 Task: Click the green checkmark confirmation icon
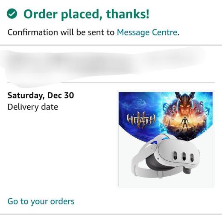point(12,14)
